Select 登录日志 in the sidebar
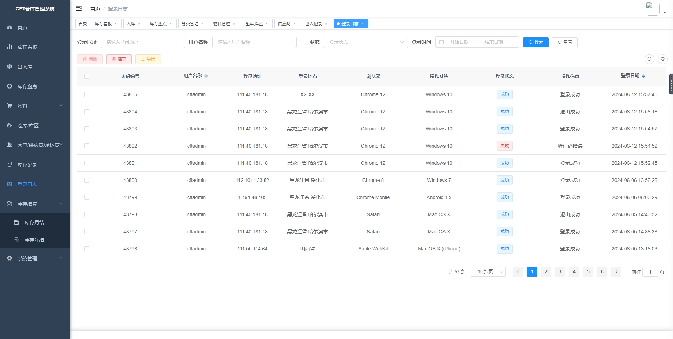Screen dimensions: 673x339 pos(35,184)
